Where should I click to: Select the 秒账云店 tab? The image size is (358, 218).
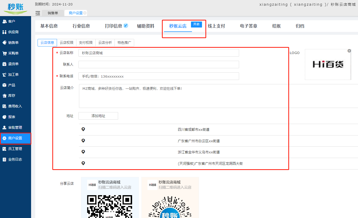point(178,26)
